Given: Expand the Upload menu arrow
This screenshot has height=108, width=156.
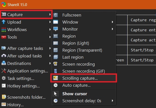Looking at the screenshot, I should click(x=50, y=22).
